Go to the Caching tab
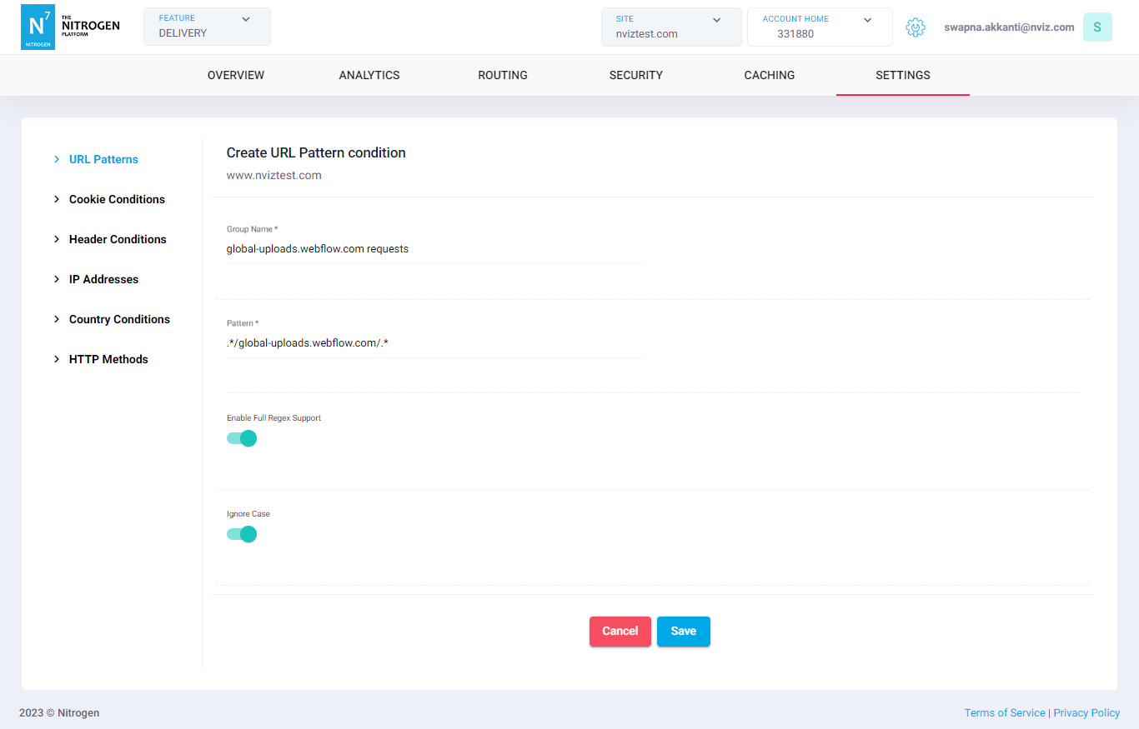Viewport: 1139px width, 729px height. click(x=769, y=75)
